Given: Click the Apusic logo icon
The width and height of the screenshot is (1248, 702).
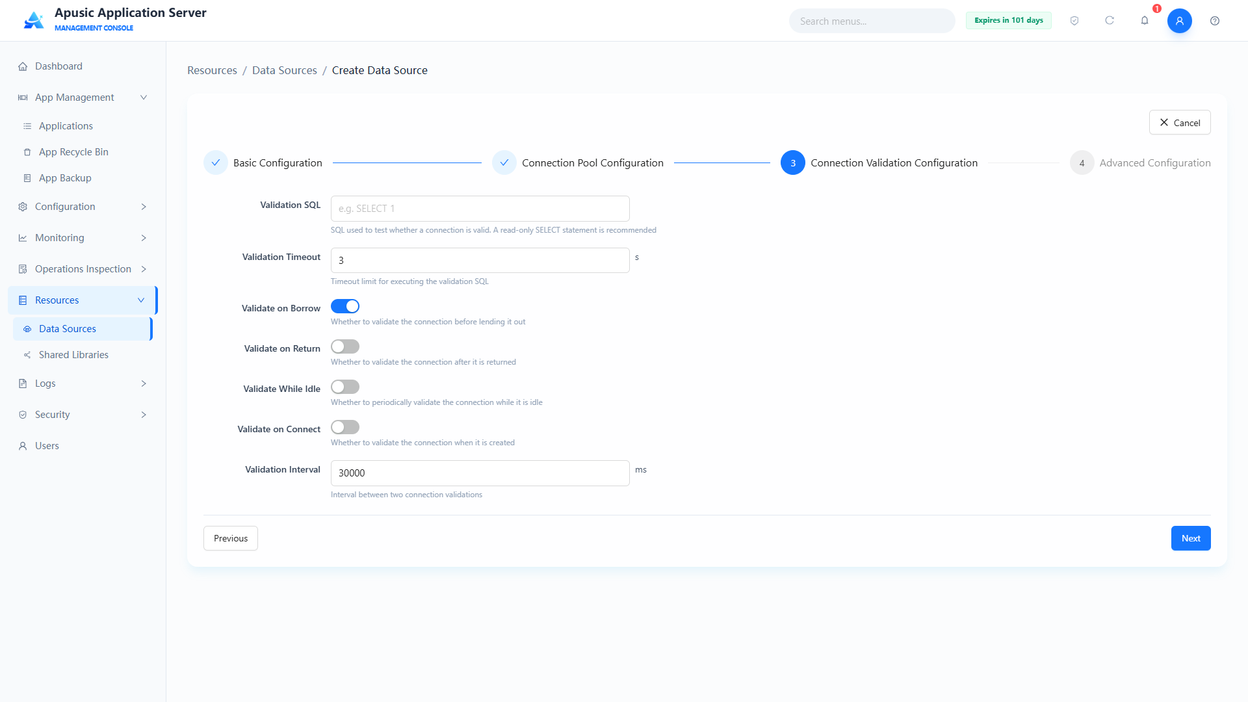Looking at the screenshot, I should coord(34,20).
